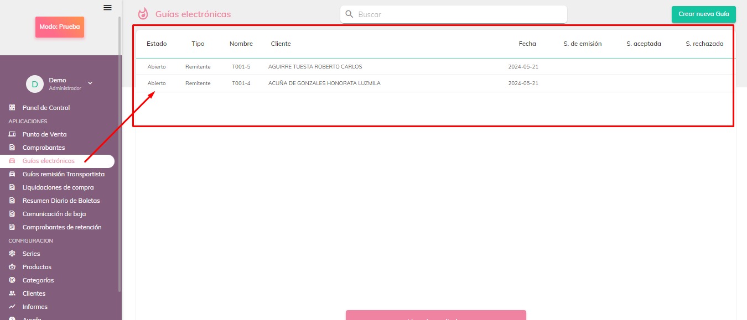The width and height of the screenshot is (747, 320).
Task: Click the Productos basket icon
Action: tap(12, 267)
